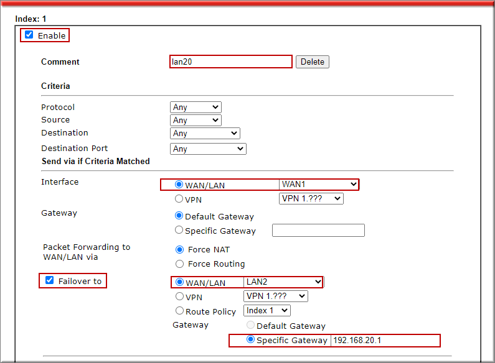Select the Force NAT radio button
This screenshot has height=363, width=495.
tap(179, 250)
